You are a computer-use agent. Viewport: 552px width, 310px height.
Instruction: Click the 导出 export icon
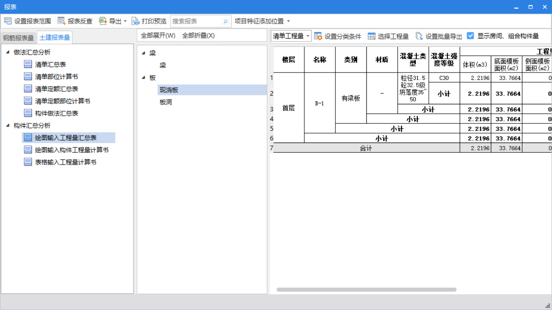pos(103,21)
